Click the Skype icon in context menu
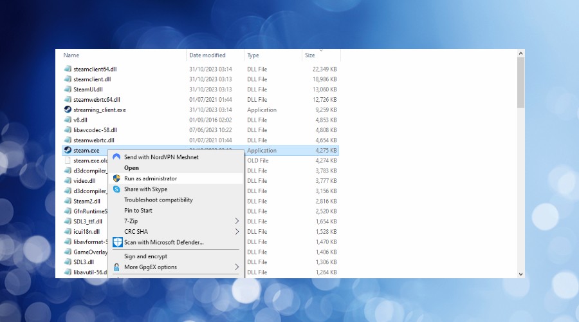Image resolution: width=579 pixels, height=322 pixels. pyautogui.click(x=116, y=189)
